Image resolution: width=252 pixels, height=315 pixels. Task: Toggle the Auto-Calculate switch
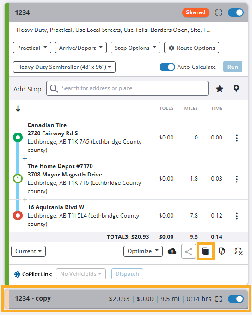[167, 67]
